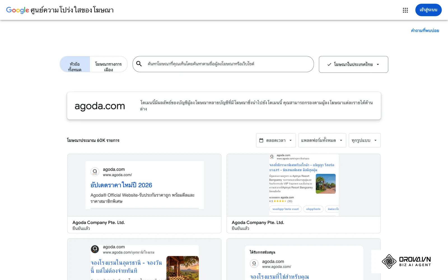This screenshot has height=280, width=448.
Task: Click the ได้รับการสนับสนุน sponsored label
Action: tap(262, 252)
